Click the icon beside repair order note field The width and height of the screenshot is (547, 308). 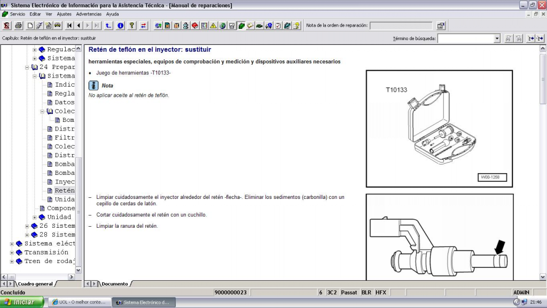point(441,26)
